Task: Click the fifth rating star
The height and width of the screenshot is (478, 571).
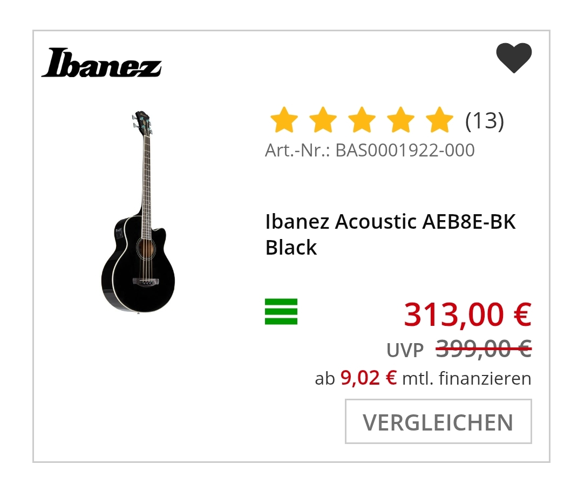Action: point(439,120)
